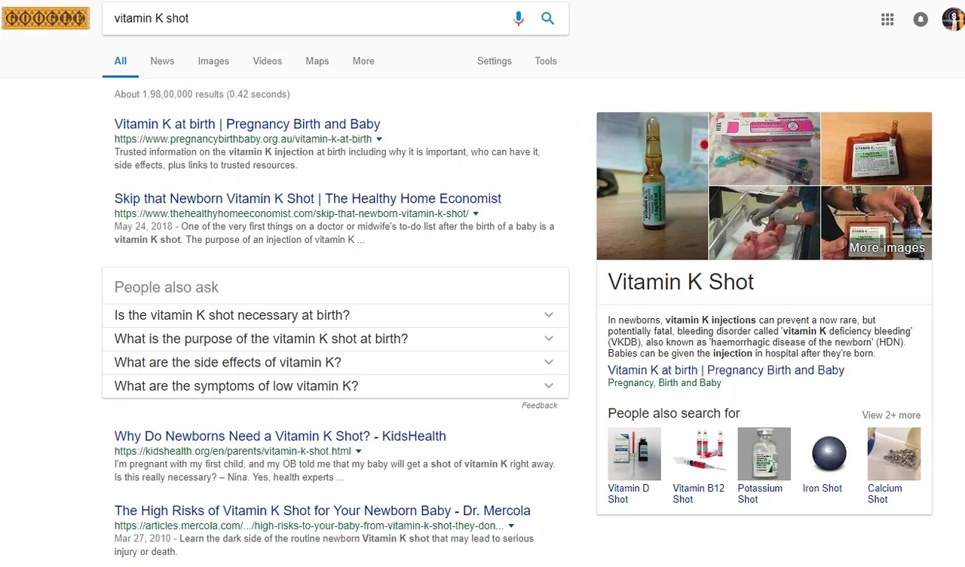Switch to the Images tab
The width and height of the screenshot is (965, 567).
click(213, 61)
